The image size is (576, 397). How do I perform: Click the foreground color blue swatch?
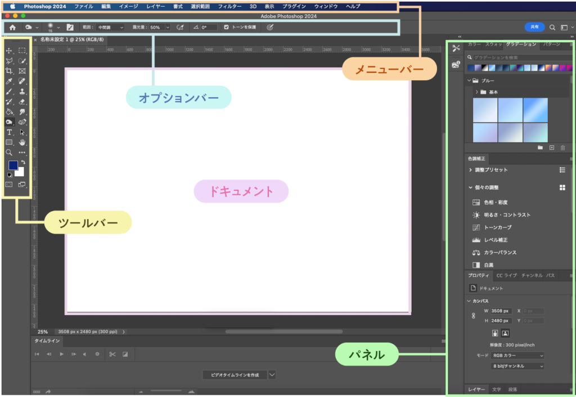[12, 165]
